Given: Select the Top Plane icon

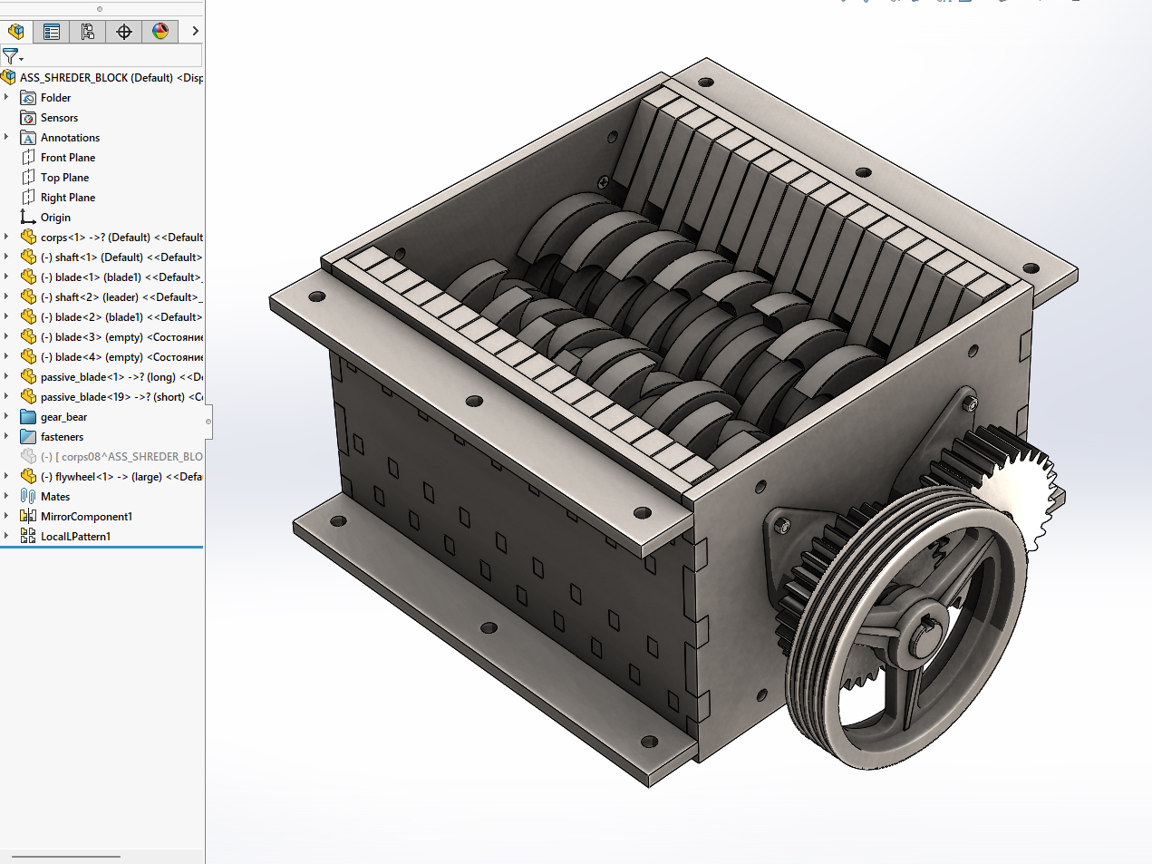Looking at the screenshot, I should (x=28, y=177).
